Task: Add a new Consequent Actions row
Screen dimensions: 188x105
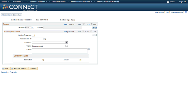Action: pos(93,35)
